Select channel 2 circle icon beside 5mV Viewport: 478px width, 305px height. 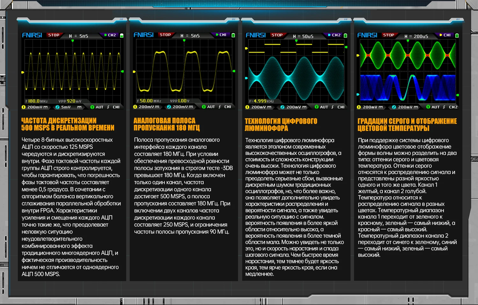coord(57,107)
